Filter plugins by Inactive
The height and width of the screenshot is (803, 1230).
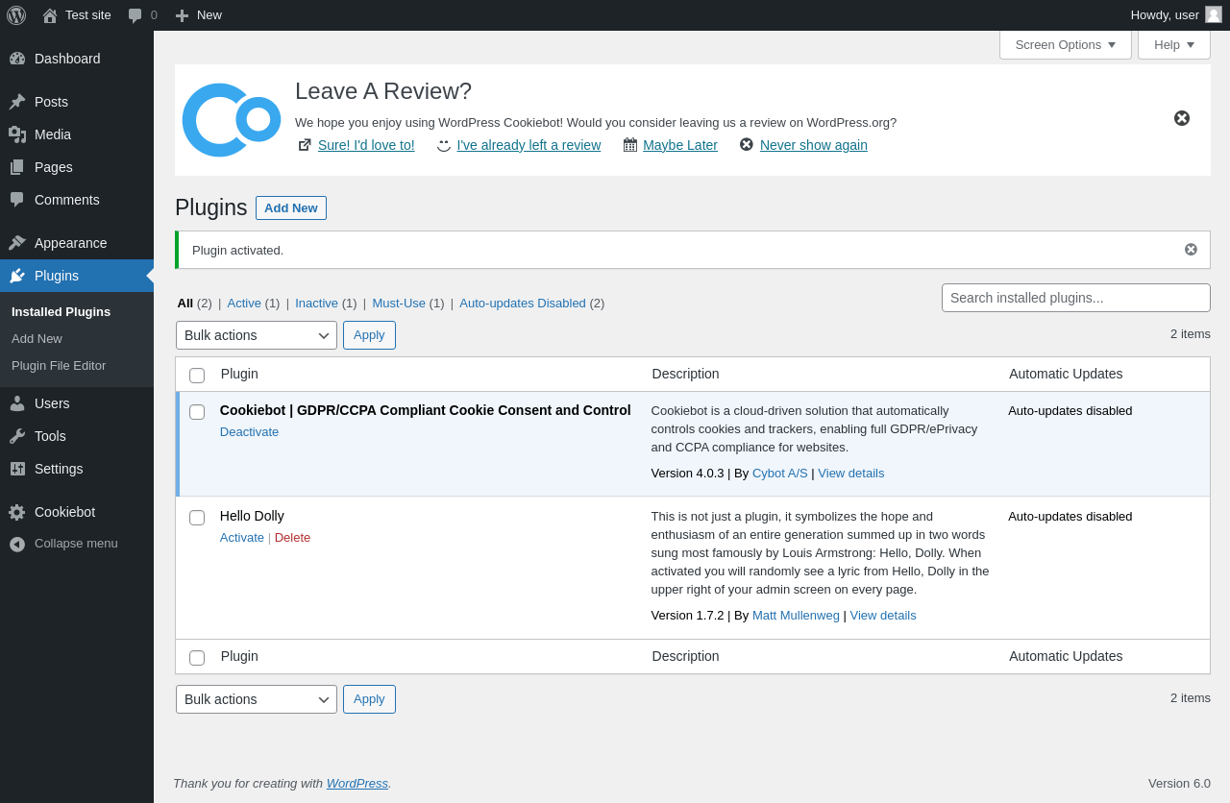click(317, 303)
